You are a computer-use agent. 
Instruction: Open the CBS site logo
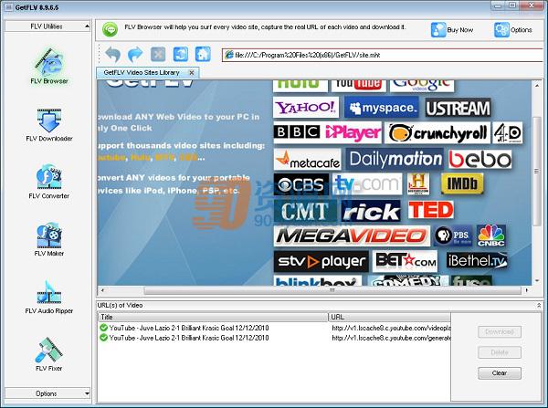tap(300, 184)
